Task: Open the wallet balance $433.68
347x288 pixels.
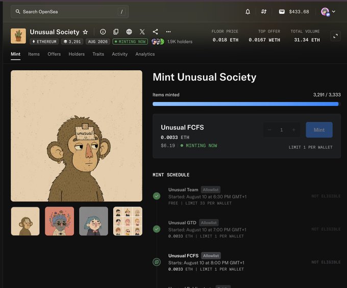Action: (x=294, y=12)
